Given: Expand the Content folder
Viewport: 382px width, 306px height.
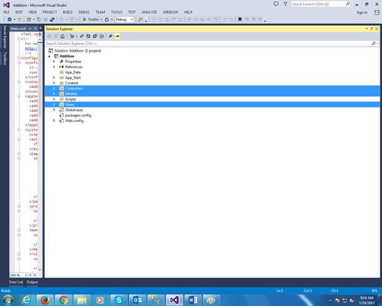Looking at the screenshot, I should click(54, 83).
